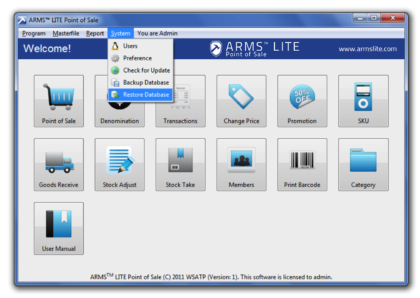Viewport: 420px width, 298px height.
Task: Open the Point of Sale module
Action: click(x=58, y=101)
